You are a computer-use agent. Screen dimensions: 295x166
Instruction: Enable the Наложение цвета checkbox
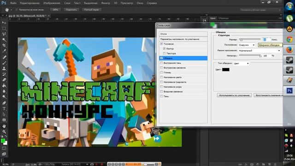click(x=161, y=77)
